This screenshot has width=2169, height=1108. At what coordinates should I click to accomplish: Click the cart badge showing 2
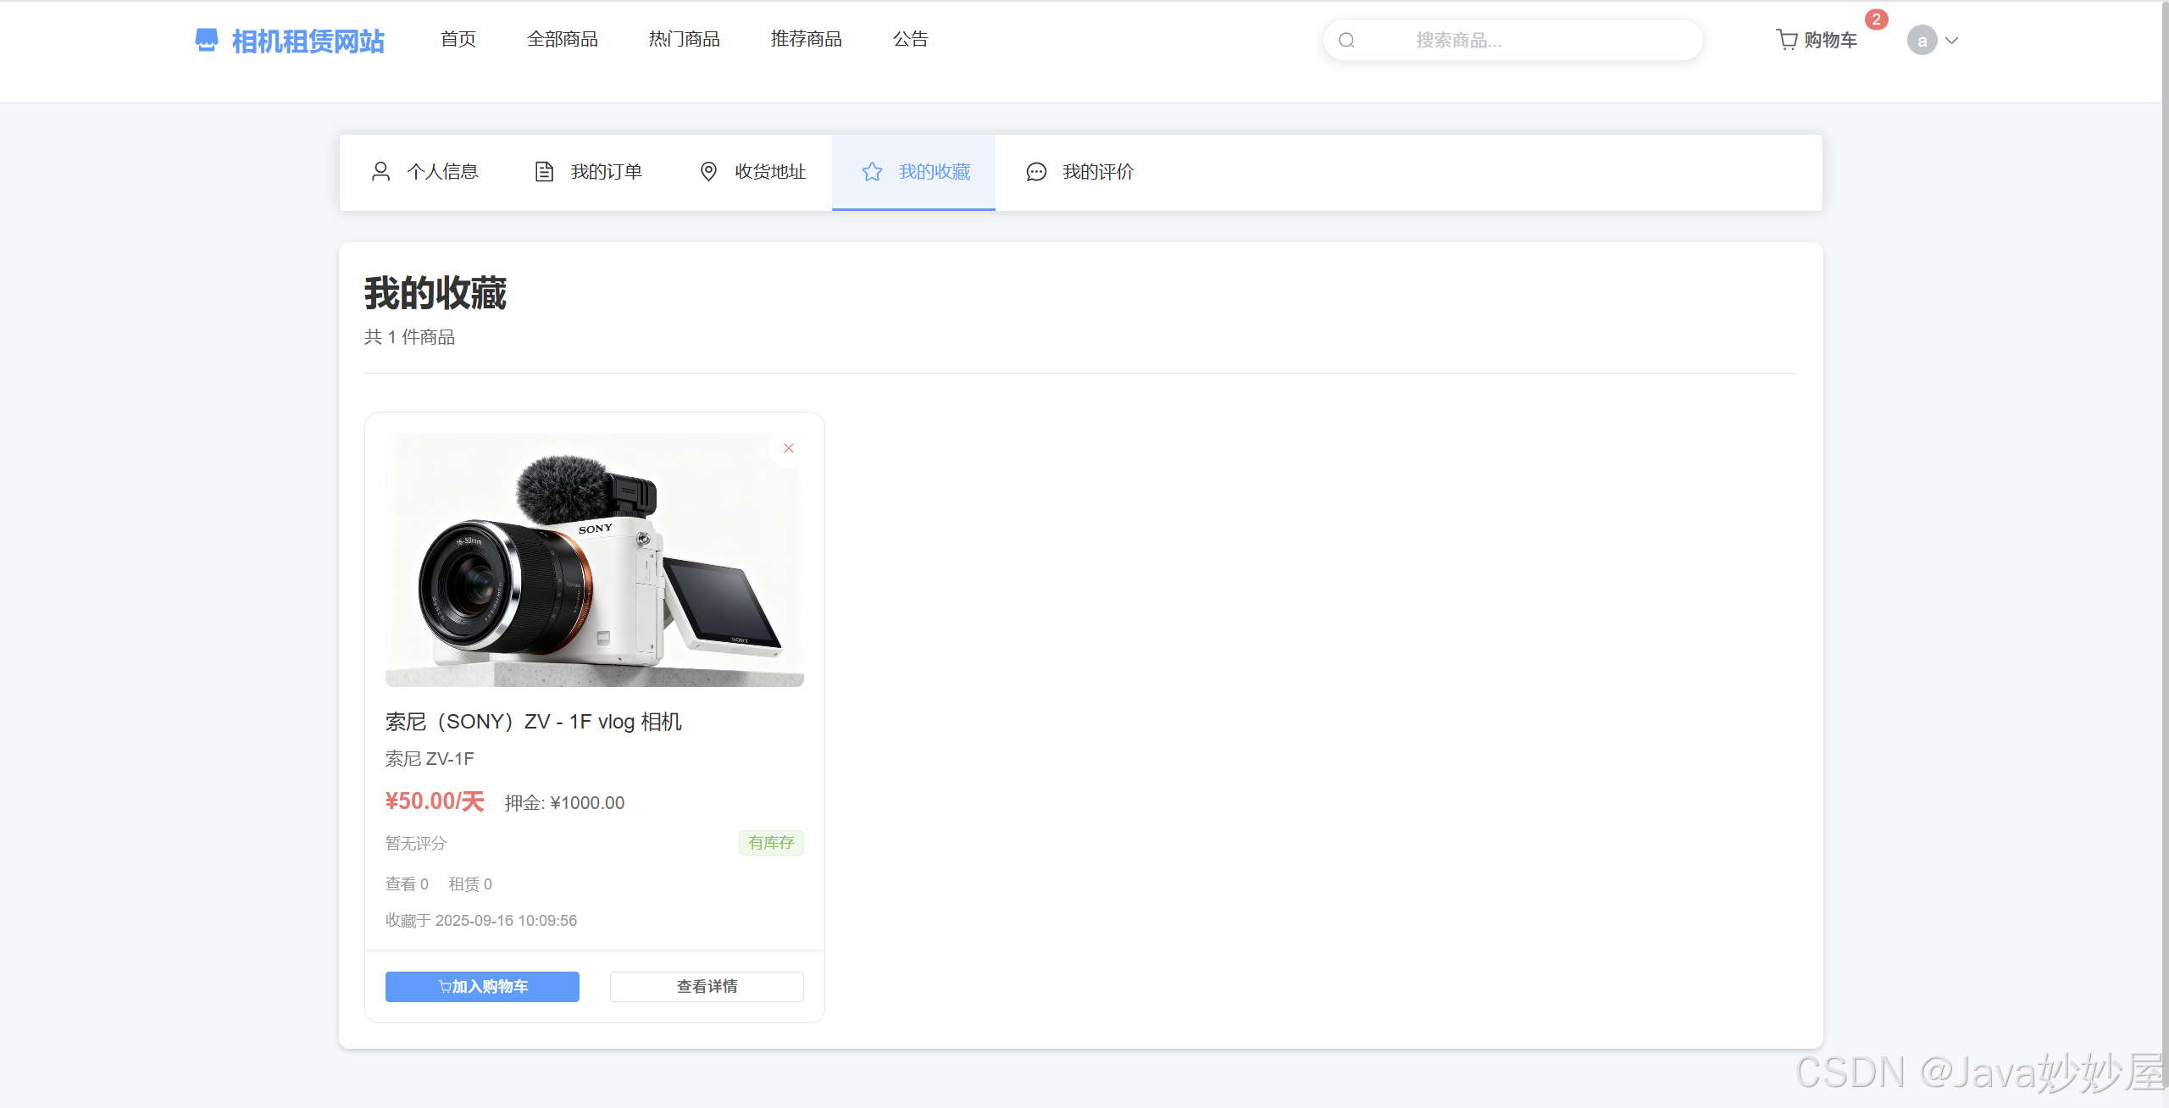[x=1877, y=19]
